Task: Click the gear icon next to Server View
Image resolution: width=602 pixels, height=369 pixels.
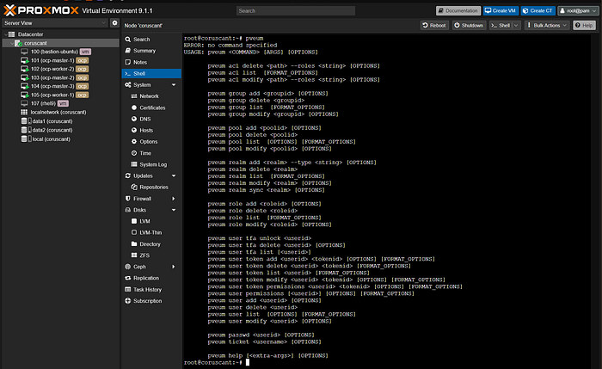Action: pyautogui.click(x=114, y=23)
